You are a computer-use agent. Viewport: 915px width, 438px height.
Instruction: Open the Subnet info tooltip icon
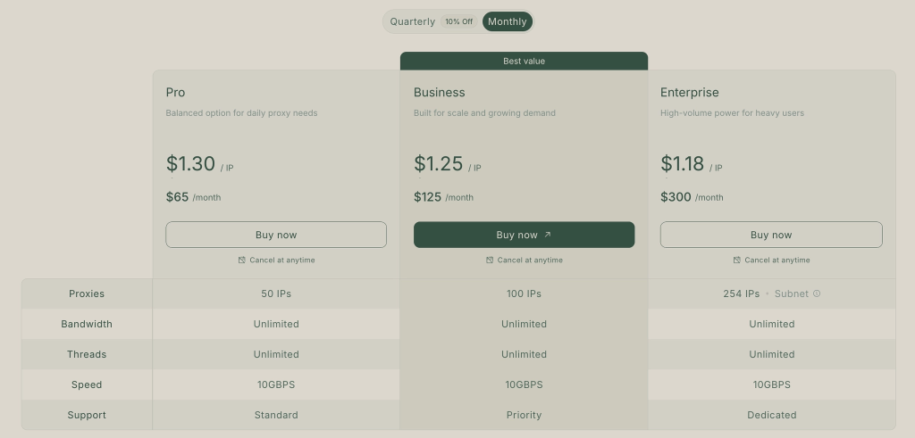[x=817, y=293]
